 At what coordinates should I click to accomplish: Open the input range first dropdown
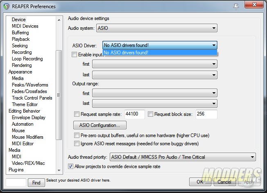(155, 64)
